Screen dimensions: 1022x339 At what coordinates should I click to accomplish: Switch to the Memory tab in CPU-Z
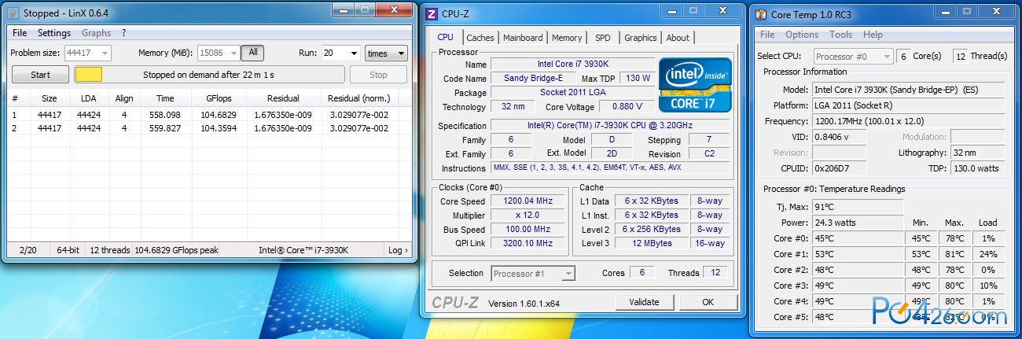(x=567, y=38)
